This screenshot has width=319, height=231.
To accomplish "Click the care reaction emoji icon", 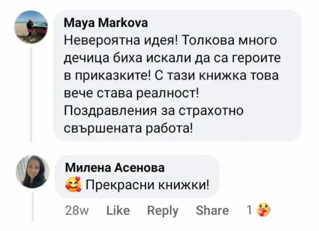I will (263, 210).
